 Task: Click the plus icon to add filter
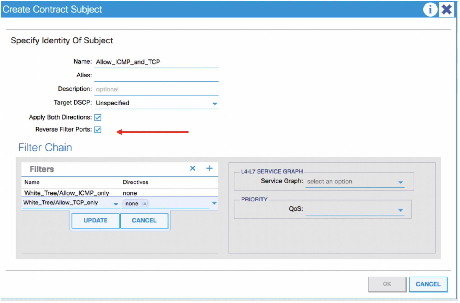209,168
